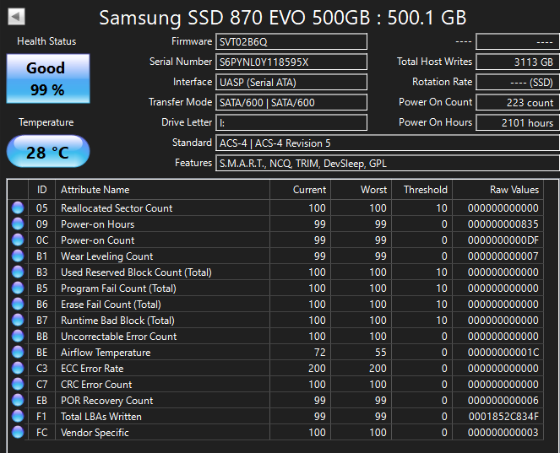Click the current value 72 for Airflow Temperature
Image resolution: width=560 pixels, height=453 pixels.
[x=319, y=353]
